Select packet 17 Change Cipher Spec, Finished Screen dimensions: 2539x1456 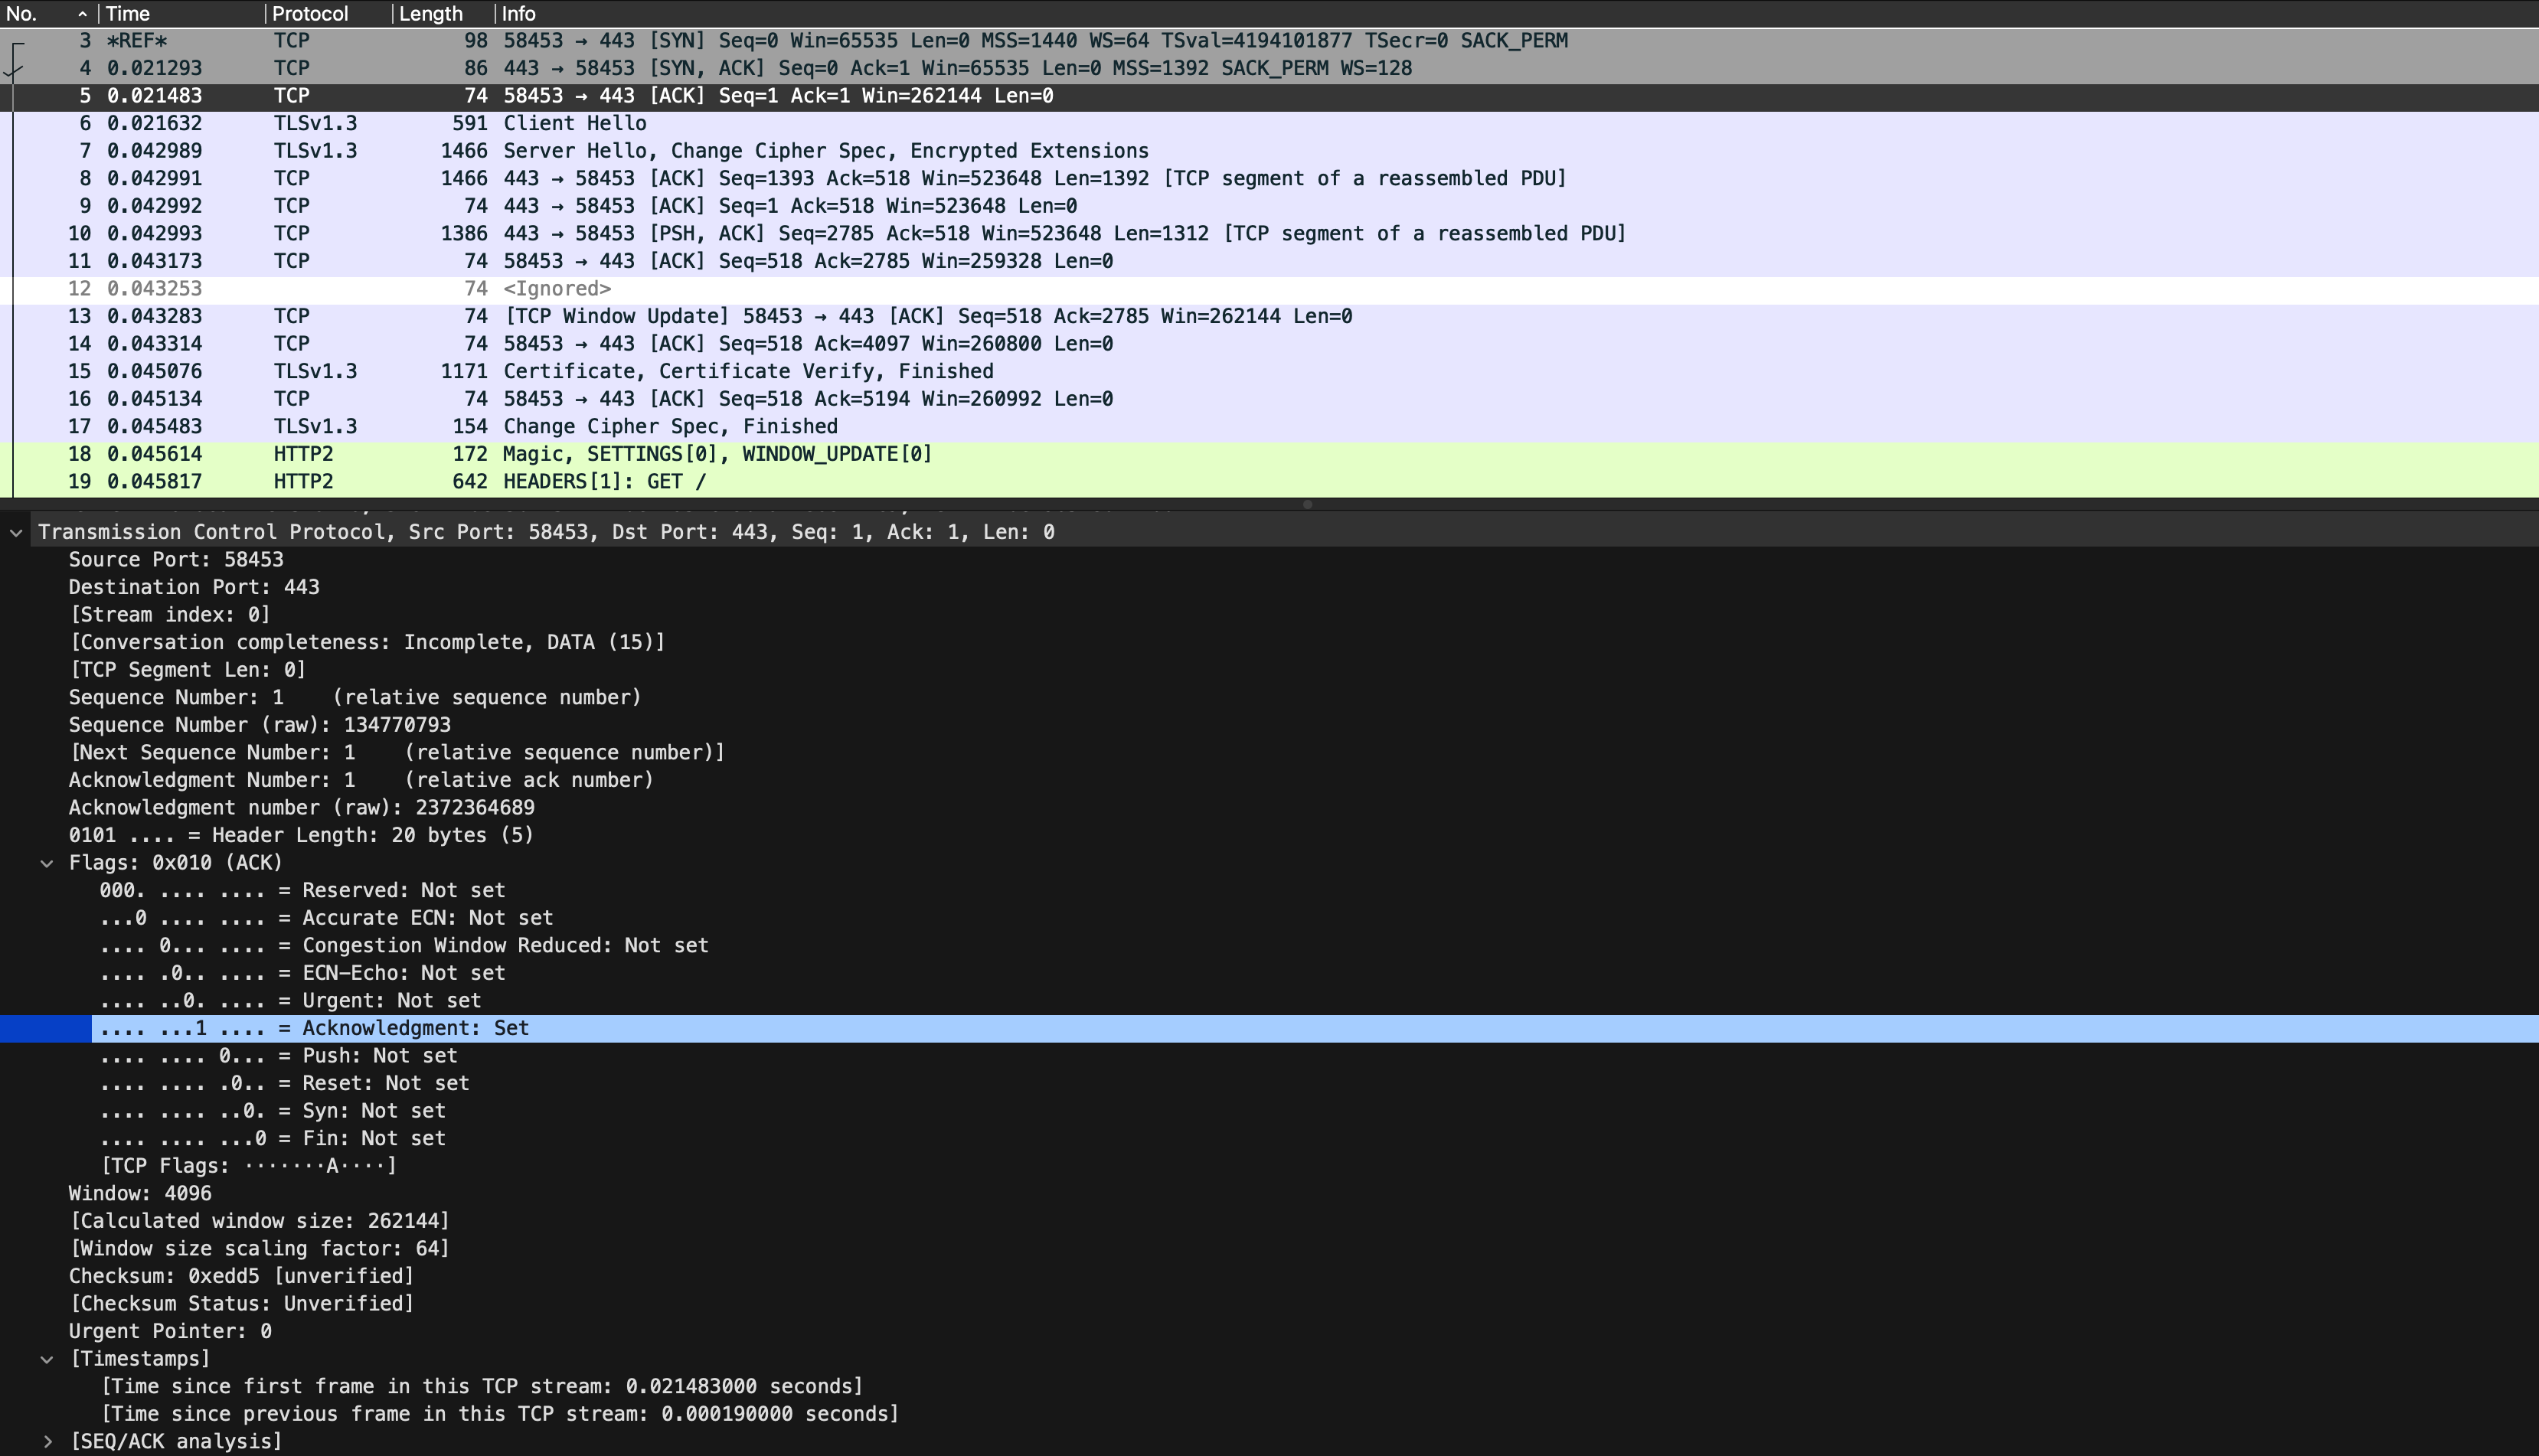[1269, 427]
